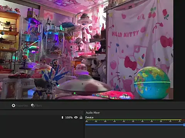Toggle source visibility eye icon
Viewport: 185px width, 138px height.
tap(76, 117)
